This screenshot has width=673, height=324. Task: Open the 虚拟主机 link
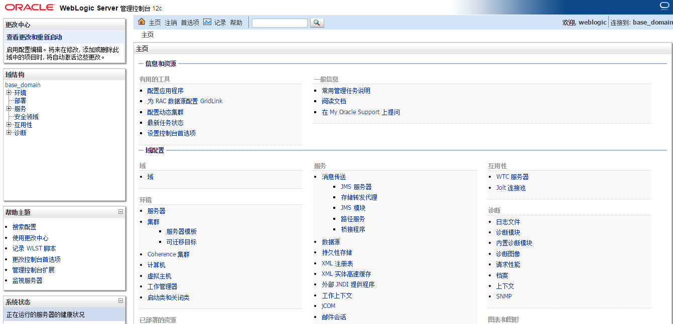159,276
